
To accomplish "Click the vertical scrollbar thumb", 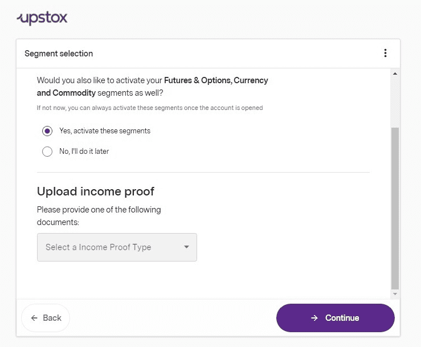I will (x=395, y=209).
